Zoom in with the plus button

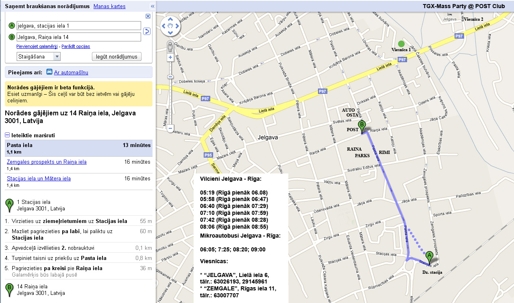click(170, 58)
